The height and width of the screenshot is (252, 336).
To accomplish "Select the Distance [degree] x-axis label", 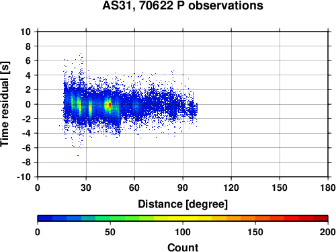I will click(x=183, y=204).
